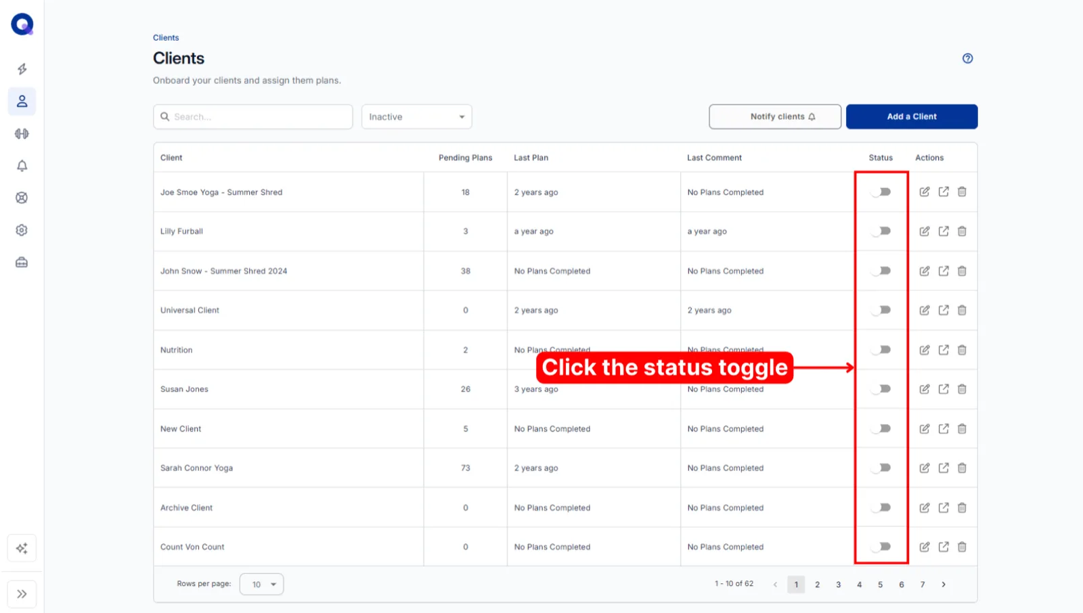Click the Add a Client button
The height and width of the screenshot is (613, 1083).
point(912,116)
